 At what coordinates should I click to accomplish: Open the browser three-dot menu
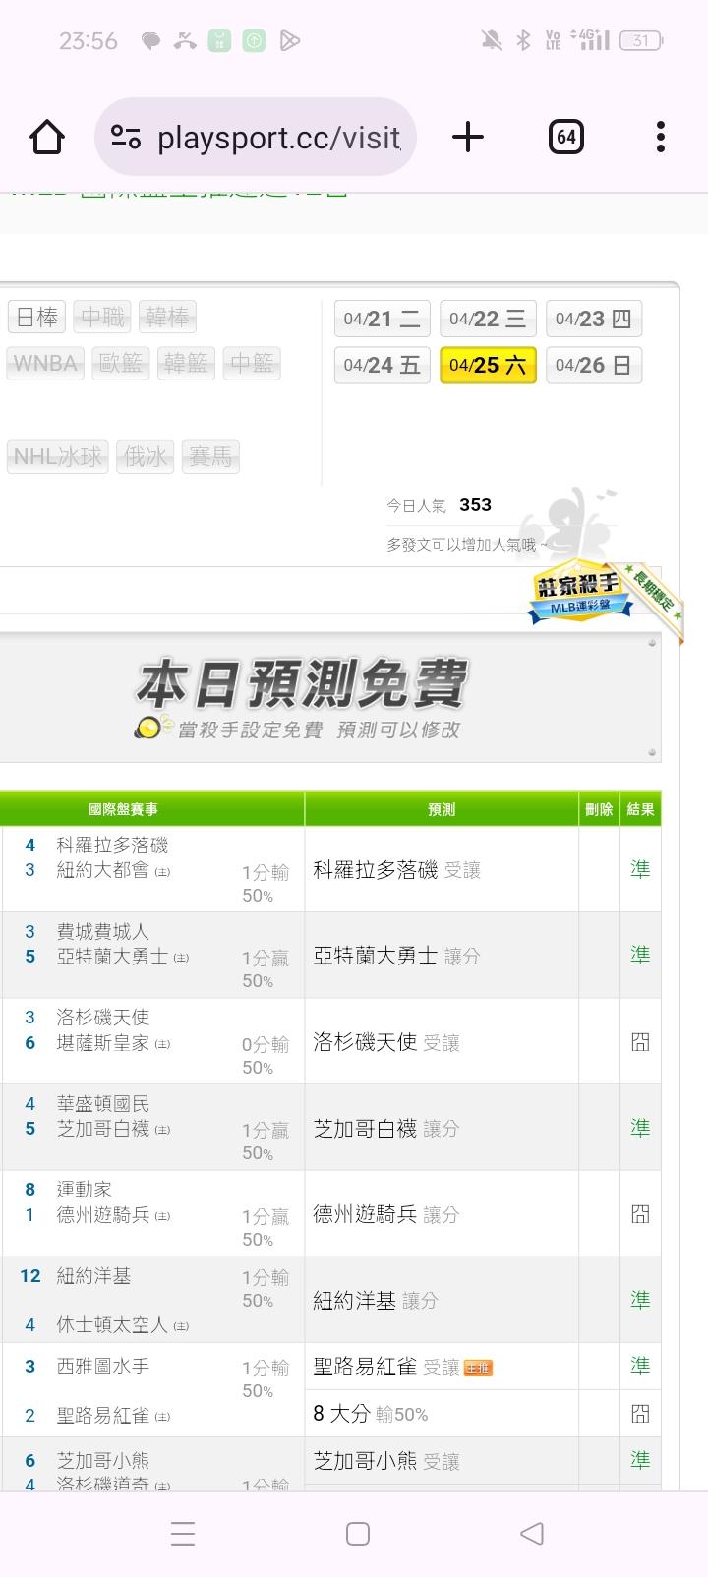661,137
